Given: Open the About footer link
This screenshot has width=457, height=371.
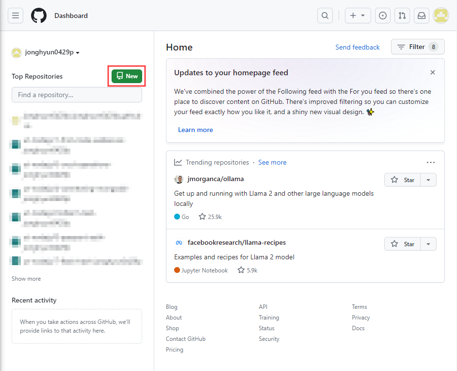Looking at the screenshot, I should 174,317.
